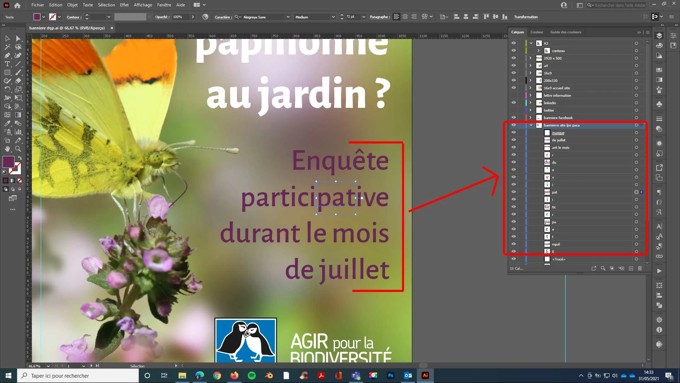Activate the Zoom tool
Screen dimensions: 680x383
click(x=18, y=149)
